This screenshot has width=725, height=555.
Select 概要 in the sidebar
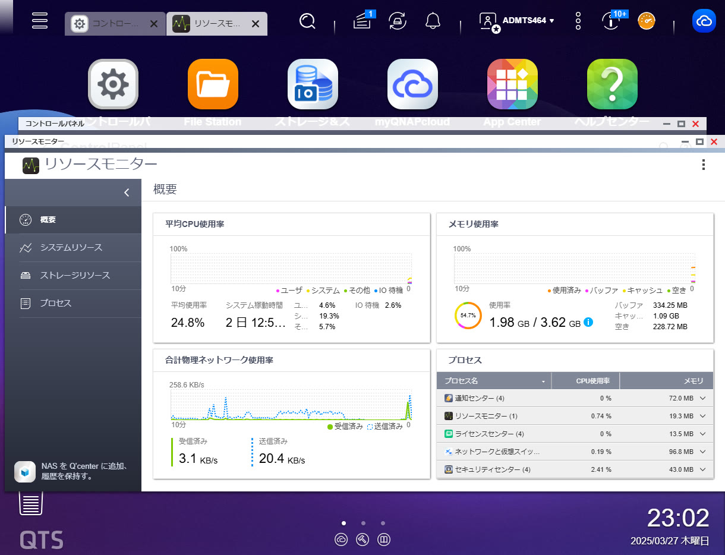click(73, 220)
